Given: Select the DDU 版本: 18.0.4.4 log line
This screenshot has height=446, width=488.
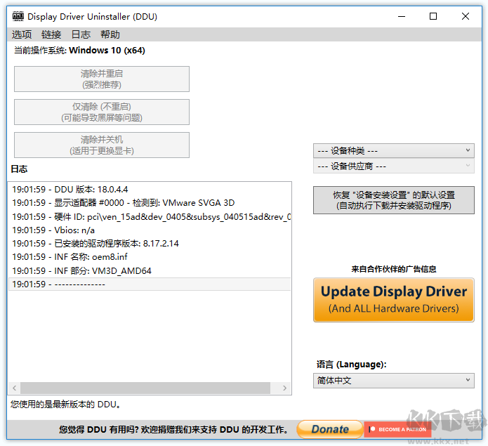Looking at the screenshot, I should click(x=150, y=189).
